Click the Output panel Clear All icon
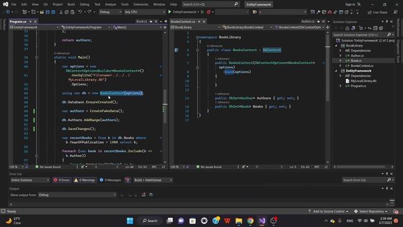The image size is (403, 227). [144, 195]
